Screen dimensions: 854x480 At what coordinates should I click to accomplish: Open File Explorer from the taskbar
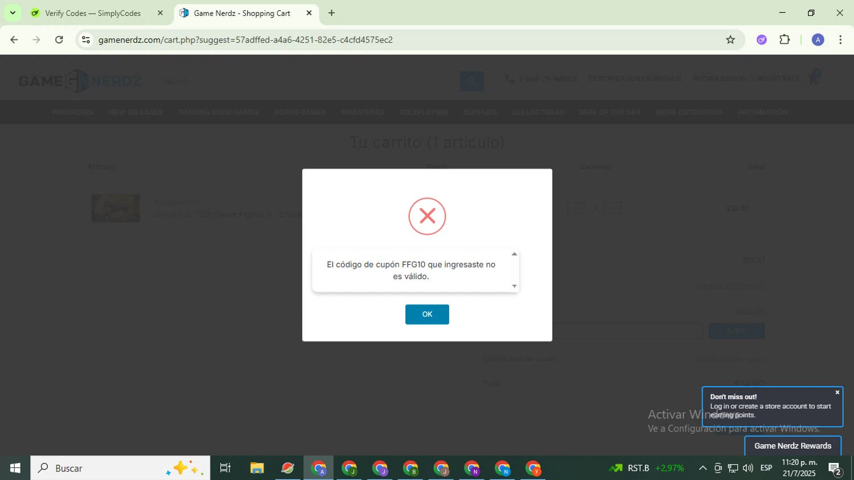pyautogui.click(x=257, y=468)
